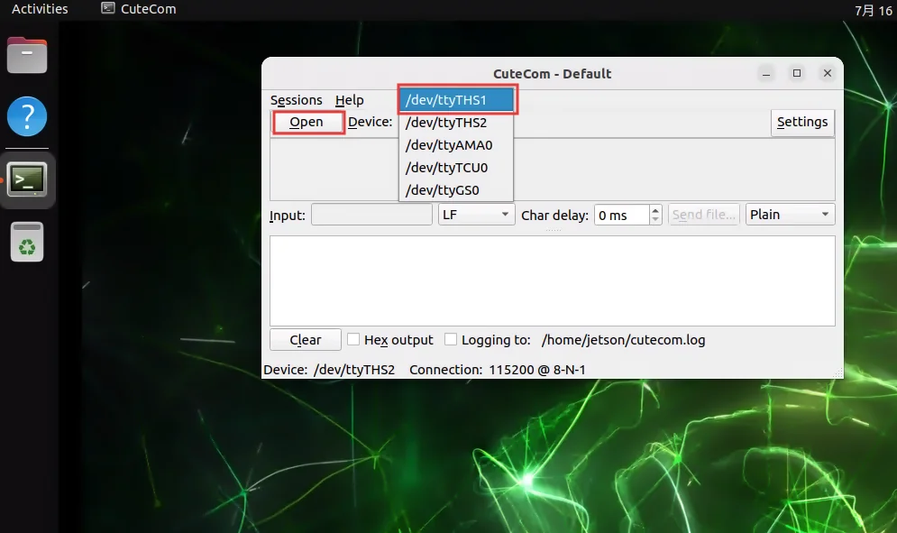Viewport: 897px width, 533px height.
Task: Click the status bar Device: /dev/ttyTHS2 text
Action: coord(329,370)
